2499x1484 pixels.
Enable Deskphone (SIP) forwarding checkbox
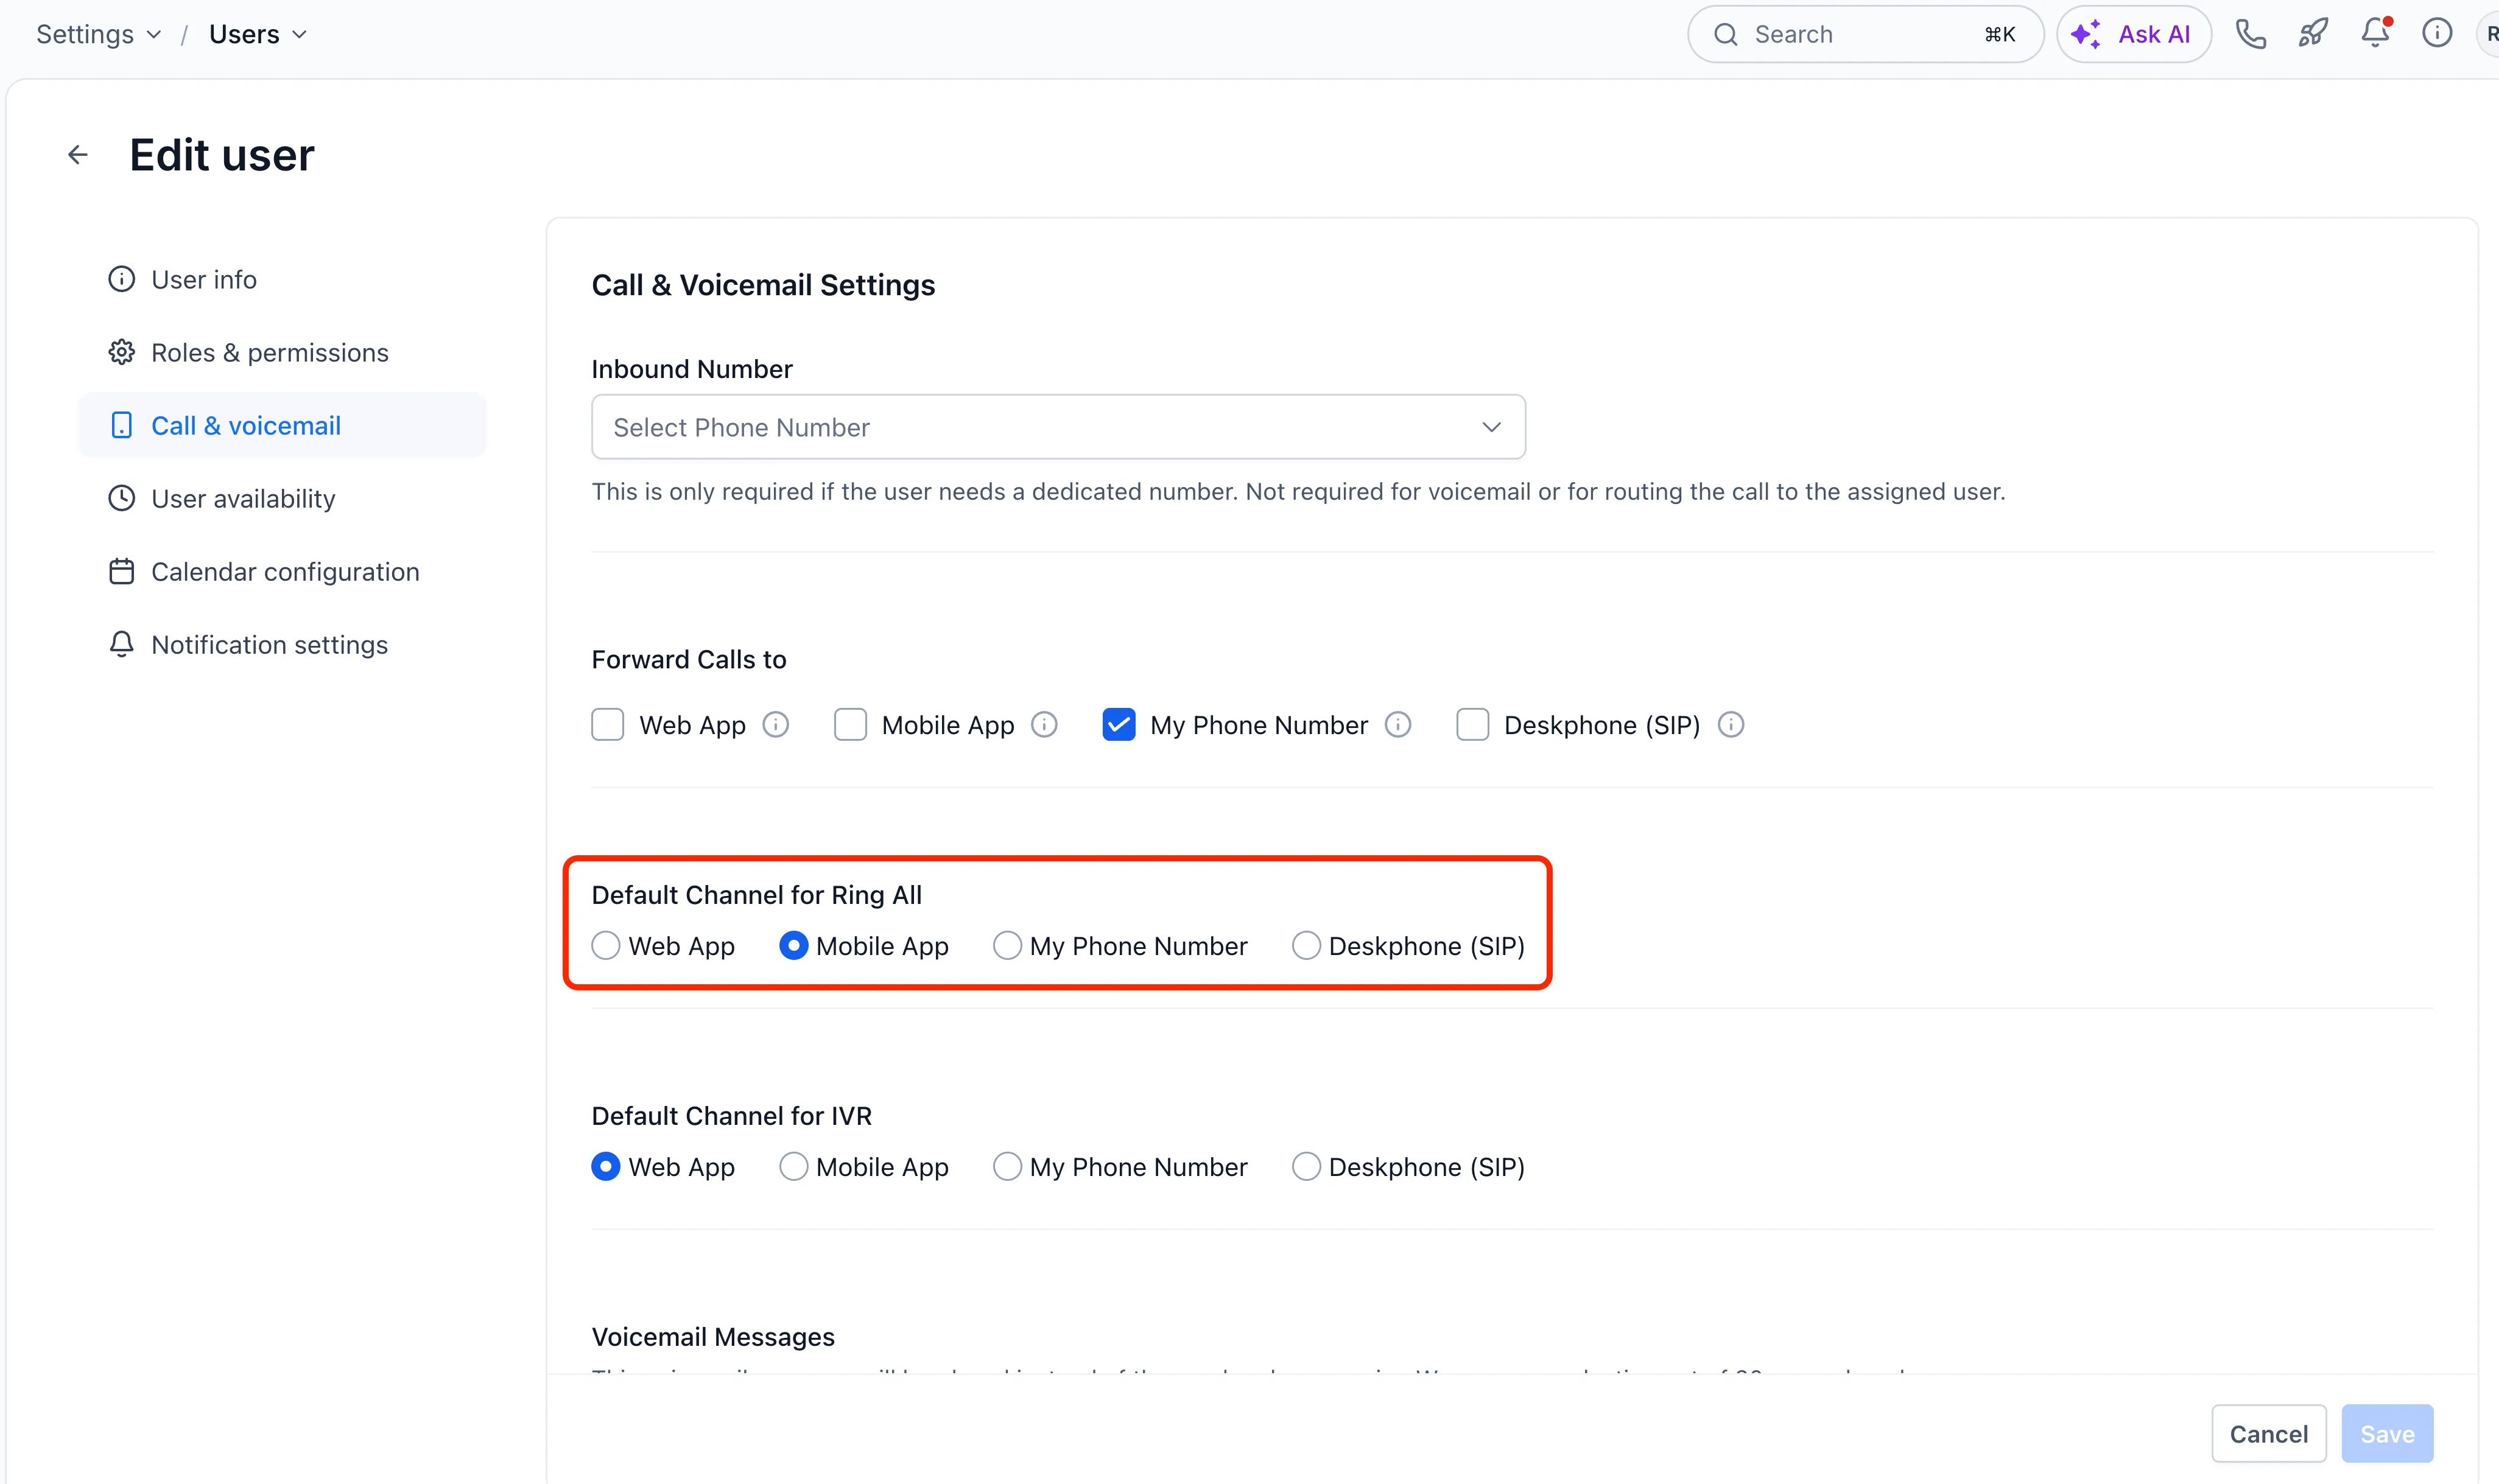coord(1472,724)
